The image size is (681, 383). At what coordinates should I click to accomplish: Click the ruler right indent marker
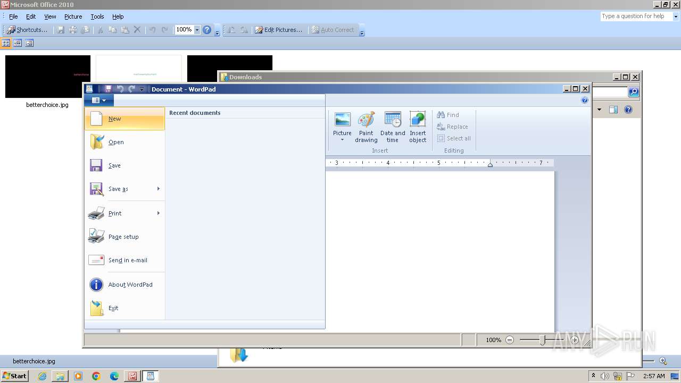[490, 165]
